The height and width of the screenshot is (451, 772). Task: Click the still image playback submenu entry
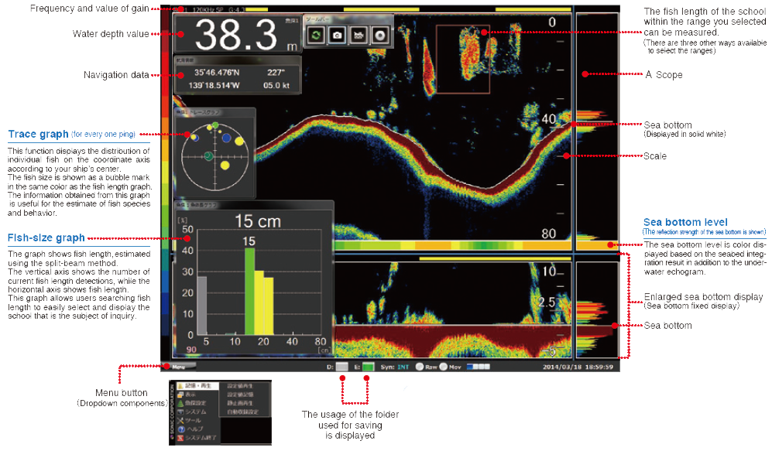pos(239,403)
